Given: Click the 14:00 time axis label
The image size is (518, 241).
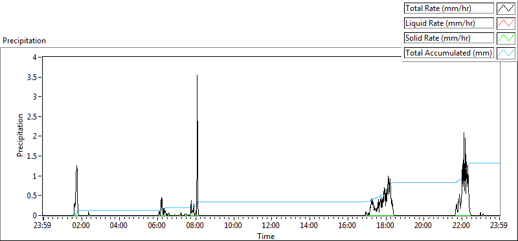Looking at the screenshot, I should (310, 226).
